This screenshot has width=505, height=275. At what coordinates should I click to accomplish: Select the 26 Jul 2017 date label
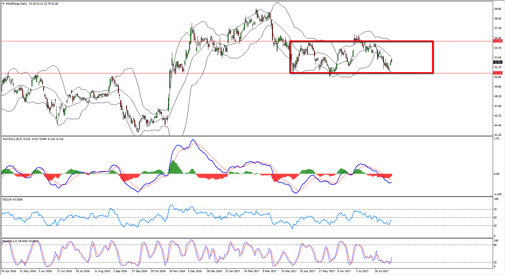[x=382, y=271]
